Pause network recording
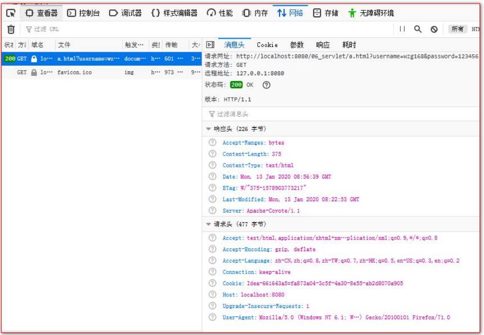Screen dimensions: 484x335 (x=402, y=29)
